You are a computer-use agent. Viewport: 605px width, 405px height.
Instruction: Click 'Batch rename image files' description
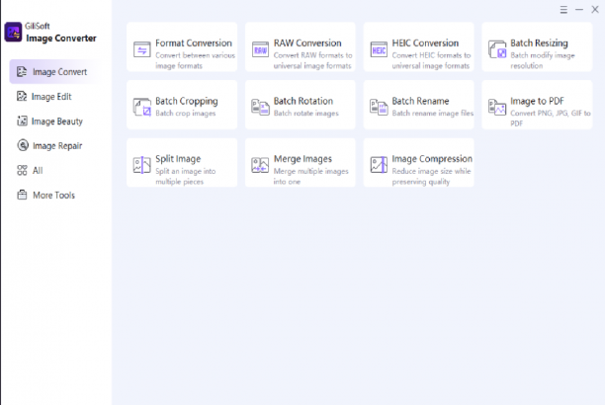pos(433,113)
